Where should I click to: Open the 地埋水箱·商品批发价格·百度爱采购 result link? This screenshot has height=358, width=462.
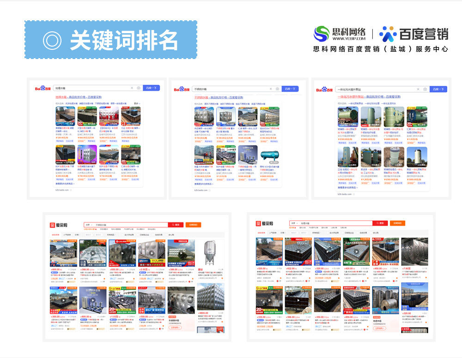[x=79, y=97]
